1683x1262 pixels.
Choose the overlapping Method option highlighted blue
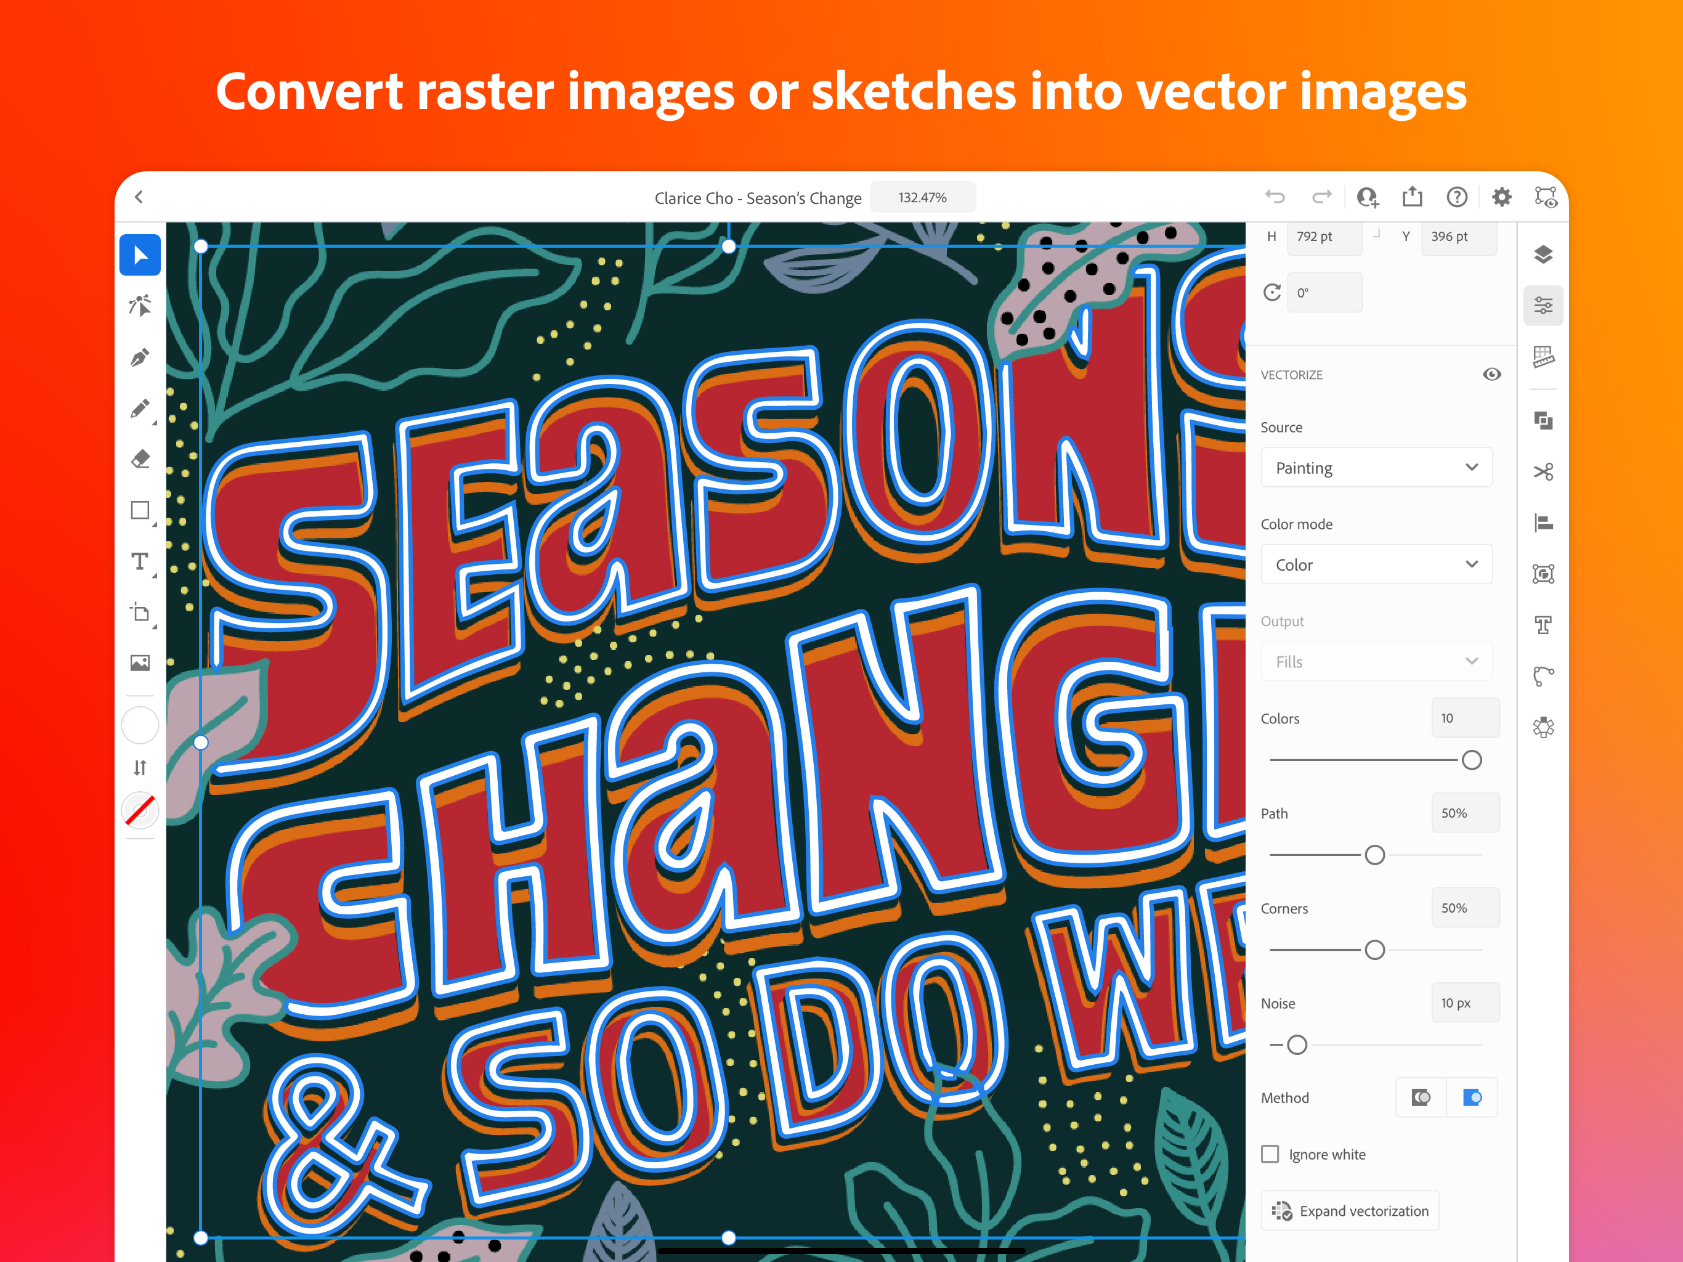coord(1472,1097)
